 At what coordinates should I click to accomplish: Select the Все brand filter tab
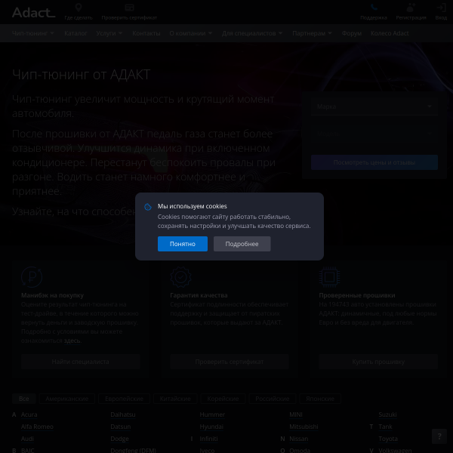[23, 399]
